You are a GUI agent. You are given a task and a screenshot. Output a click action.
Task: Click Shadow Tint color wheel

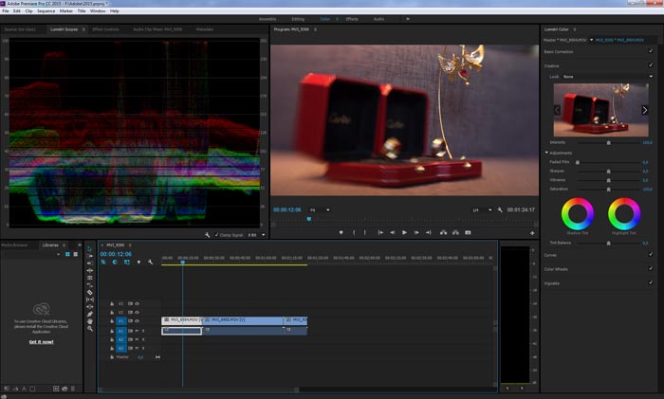pyautogui.click(x=577, y=213)
